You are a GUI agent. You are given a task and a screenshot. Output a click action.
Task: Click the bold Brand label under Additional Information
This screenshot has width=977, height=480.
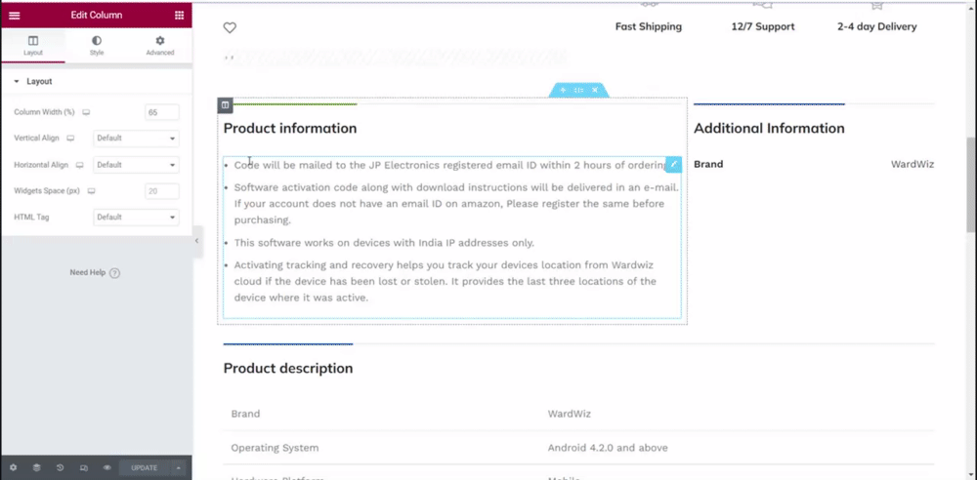[x=708, y=164]
